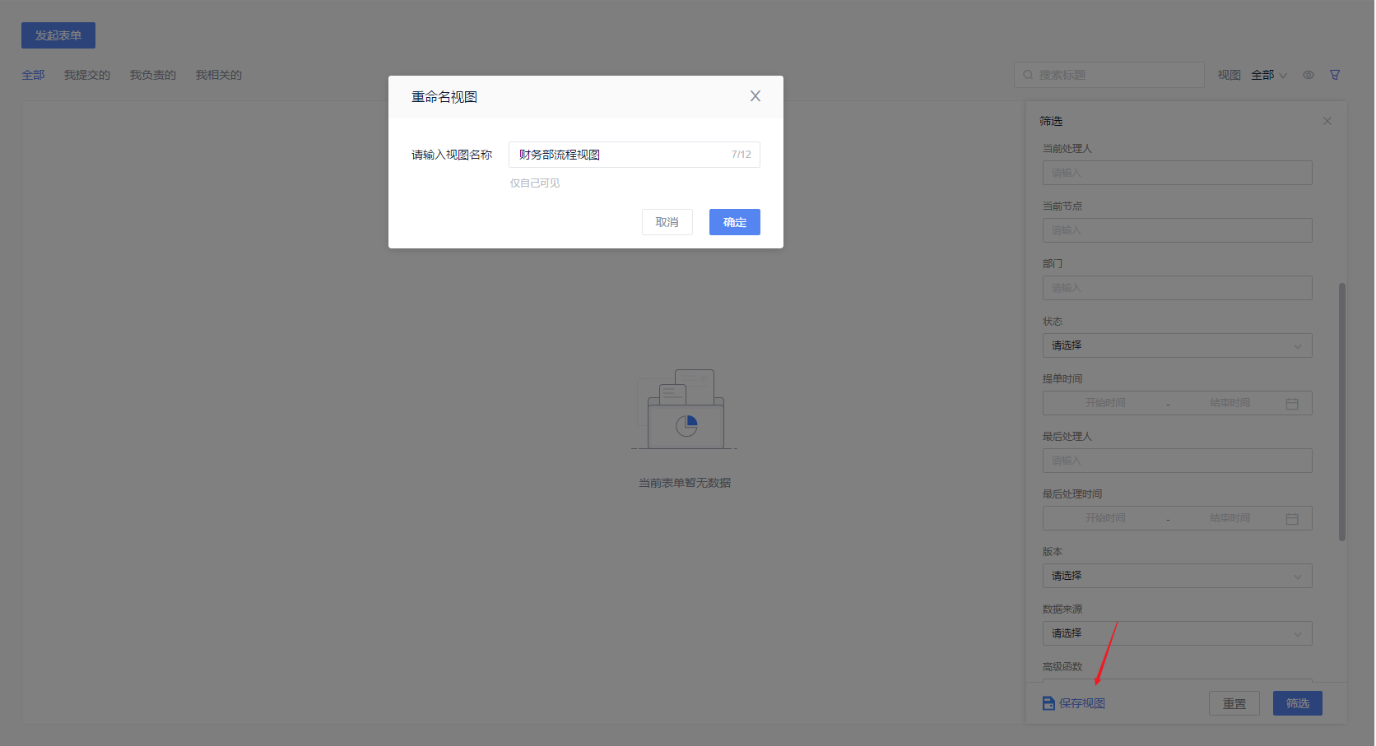Click the 部门 input field
This screenshot has width=1376, height=746.
[x=1177, y=288]
